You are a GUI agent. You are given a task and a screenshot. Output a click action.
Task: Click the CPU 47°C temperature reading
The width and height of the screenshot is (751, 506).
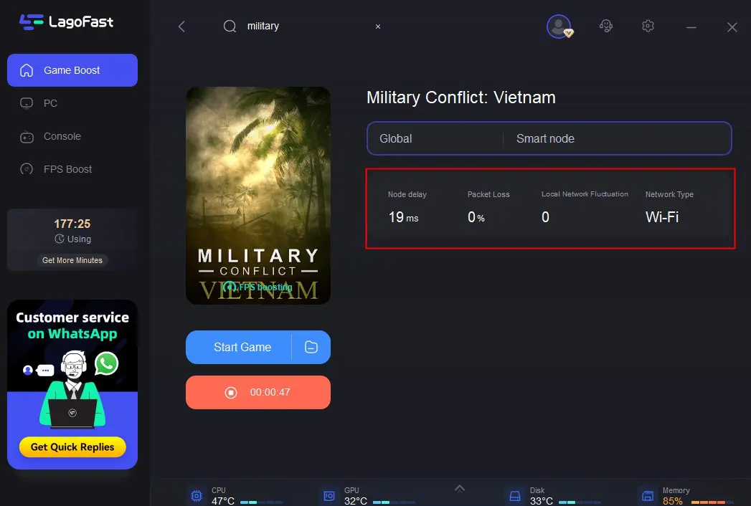[x=222, y=501]
